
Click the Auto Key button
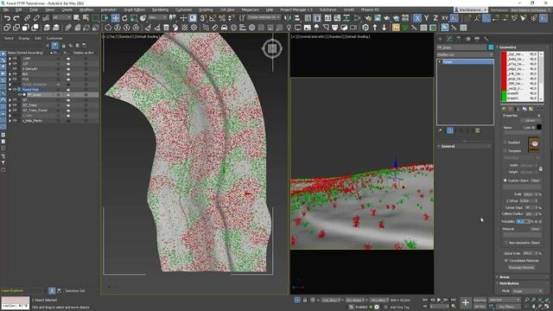480,300
